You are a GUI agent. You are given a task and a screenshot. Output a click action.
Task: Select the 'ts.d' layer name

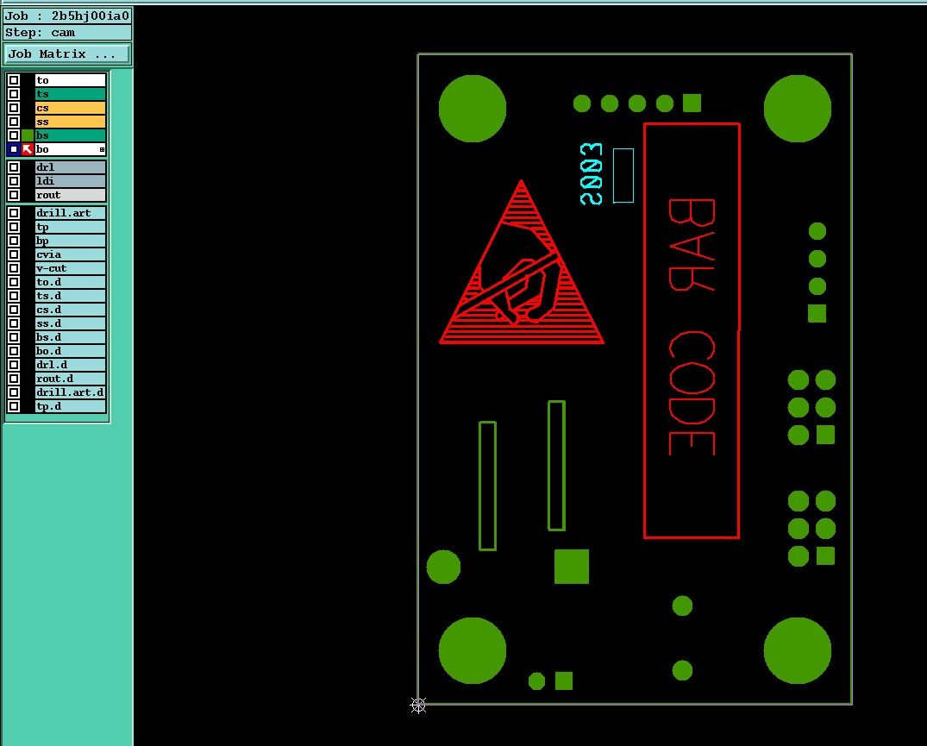coord(71,296)
